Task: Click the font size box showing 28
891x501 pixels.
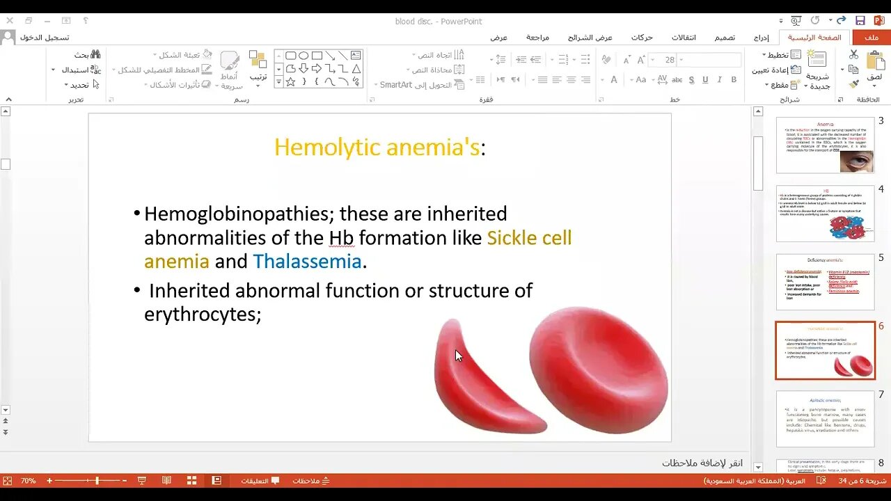Action: coord(663,60)
